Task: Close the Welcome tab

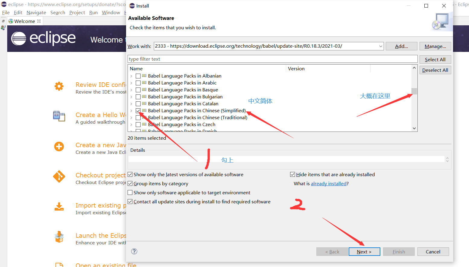Action: [39, 21]
